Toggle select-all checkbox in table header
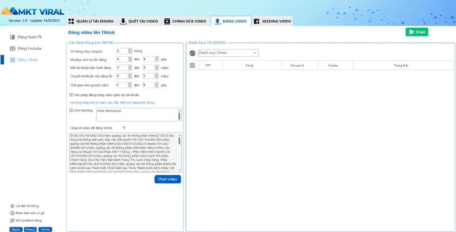The width and height of the screenshot is (456, 232). (192, 65)
